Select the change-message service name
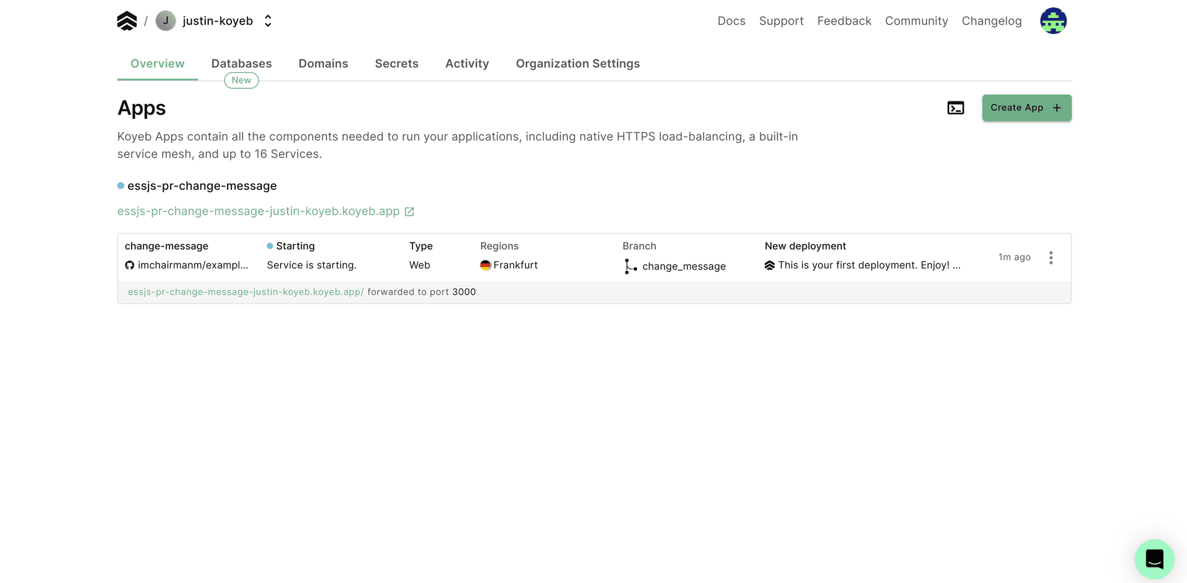1187x583 pixels. click(166, 246)
